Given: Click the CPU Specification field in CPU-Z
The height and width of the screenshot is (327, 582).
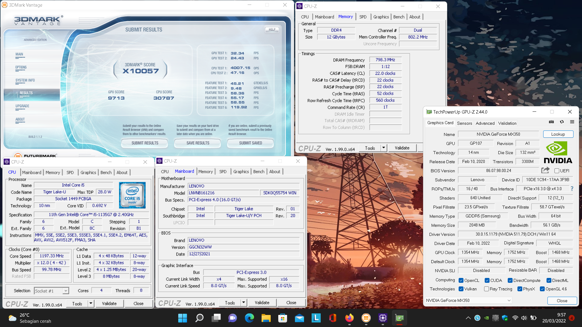Looking at the screenshot, I should [x=91, y=215].
